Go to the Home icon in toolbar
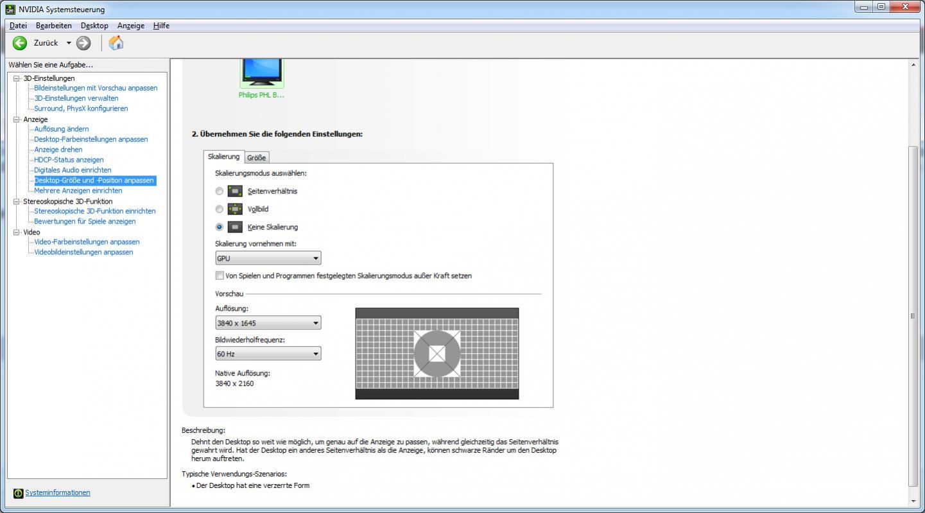925x513 pixels. (x=116, y=43)
